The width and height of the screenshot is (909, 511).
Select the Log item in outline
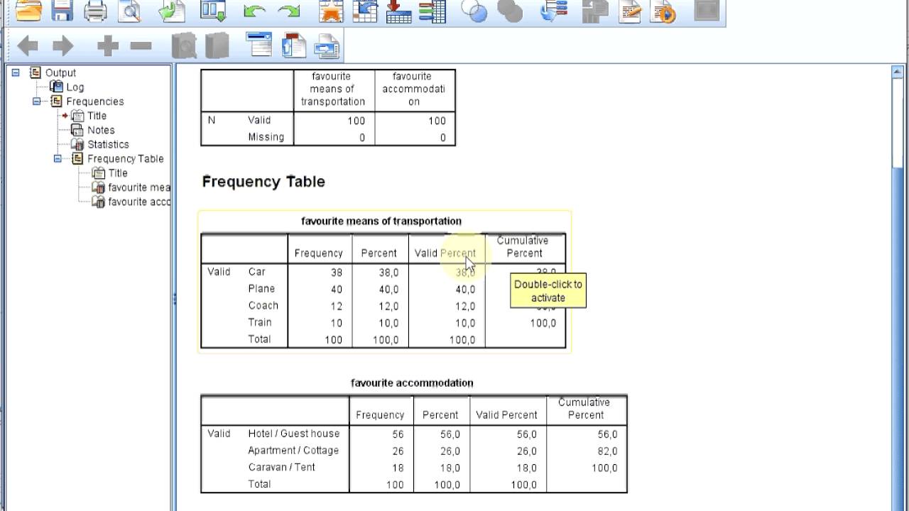point(75,87)
